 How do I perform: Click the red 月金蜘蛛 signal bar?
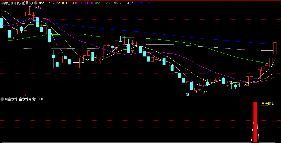(255, 122)
